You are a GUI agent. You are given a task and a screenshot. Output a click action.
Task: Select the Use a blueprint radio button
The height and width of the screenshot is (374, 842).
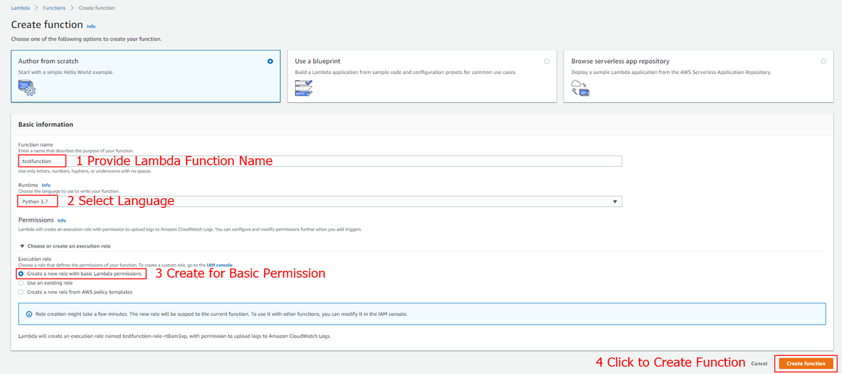[x=546, y=61]
